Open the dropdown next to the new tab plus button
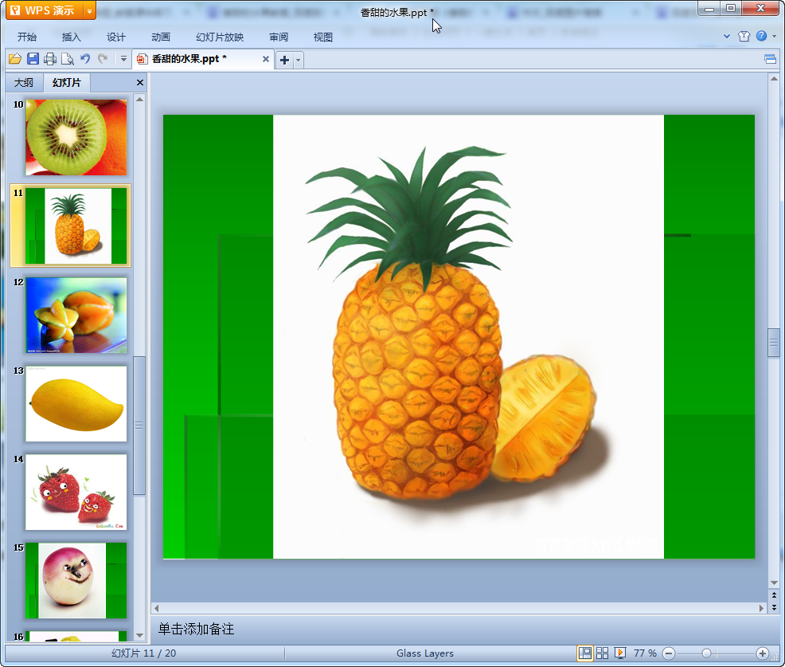 point(298,60)
